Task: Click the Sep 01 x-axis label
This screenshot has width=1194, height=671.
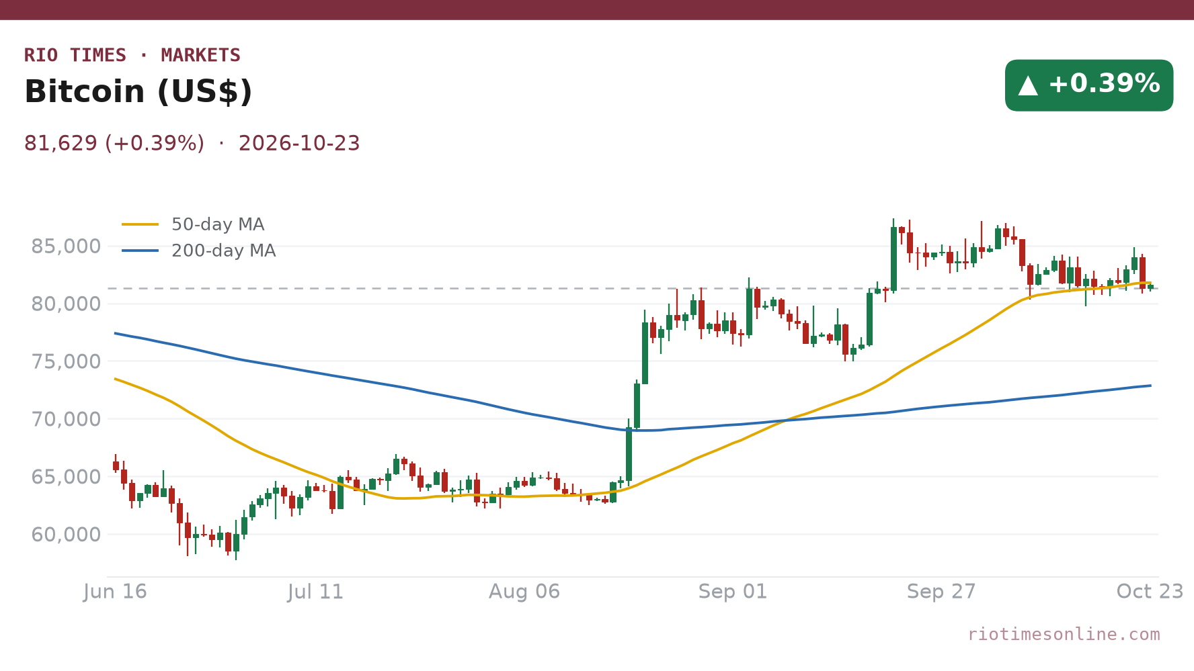Action: click(x=733, y=592)
